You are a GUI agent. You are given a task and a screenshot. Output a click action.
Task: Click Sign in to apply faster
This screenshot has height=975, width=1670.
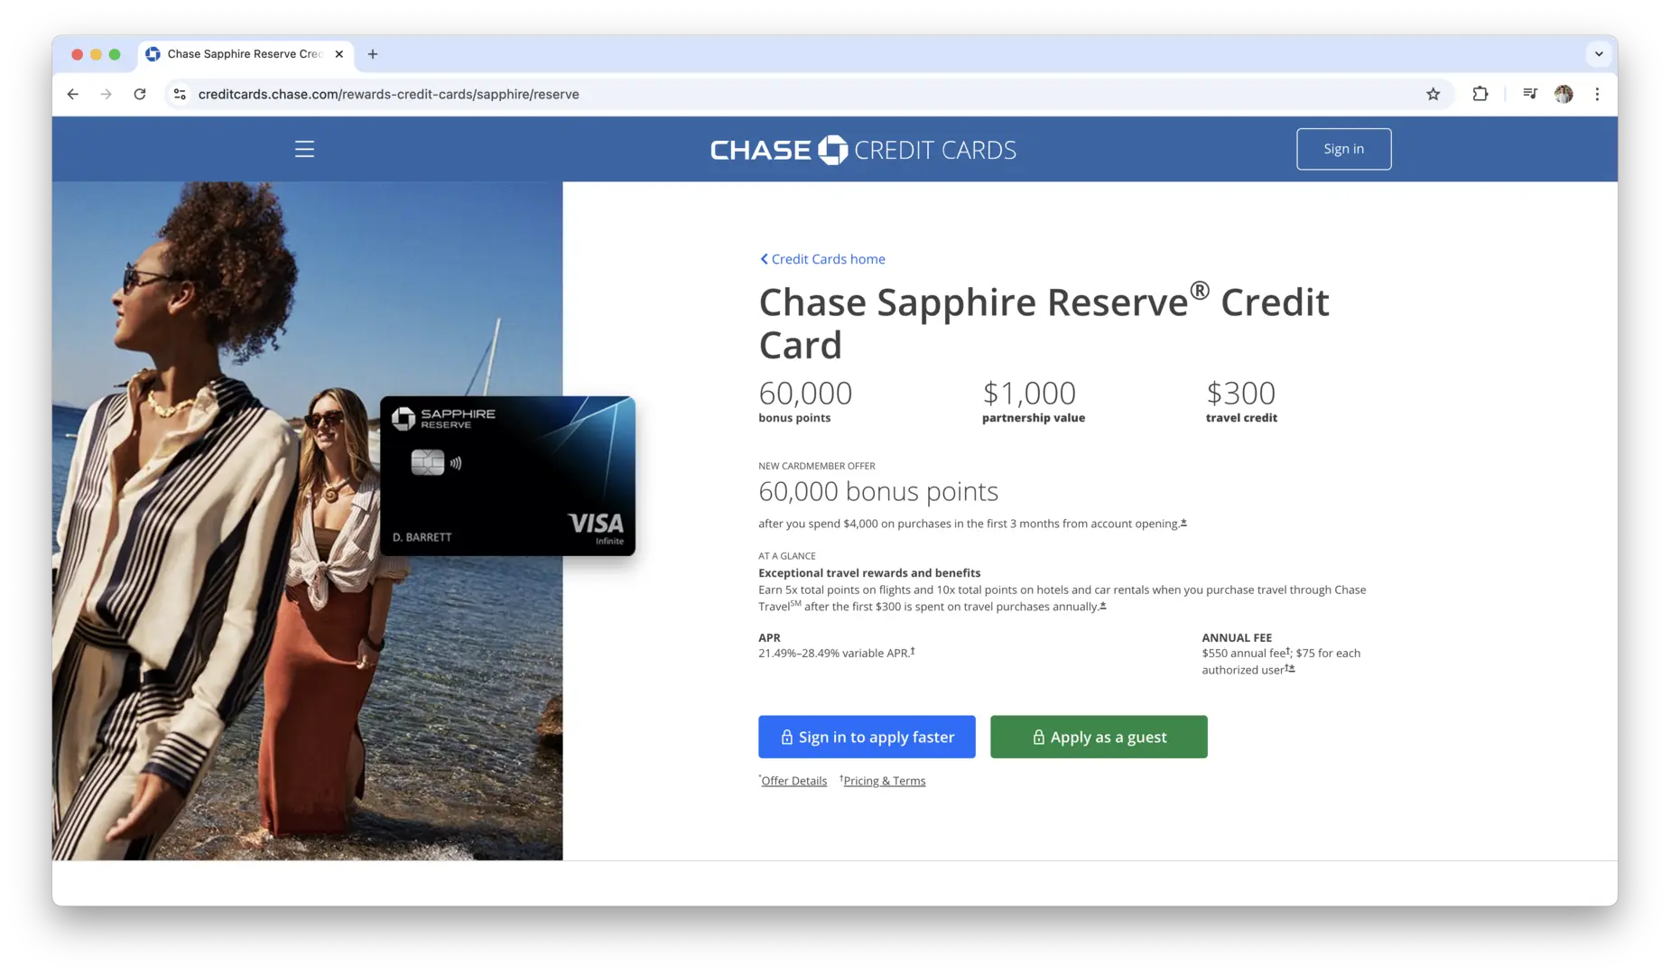pos(867,737)
